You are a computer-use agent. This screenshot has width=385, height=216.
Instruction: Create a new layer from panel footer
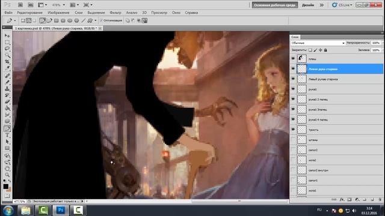[372, 200]
